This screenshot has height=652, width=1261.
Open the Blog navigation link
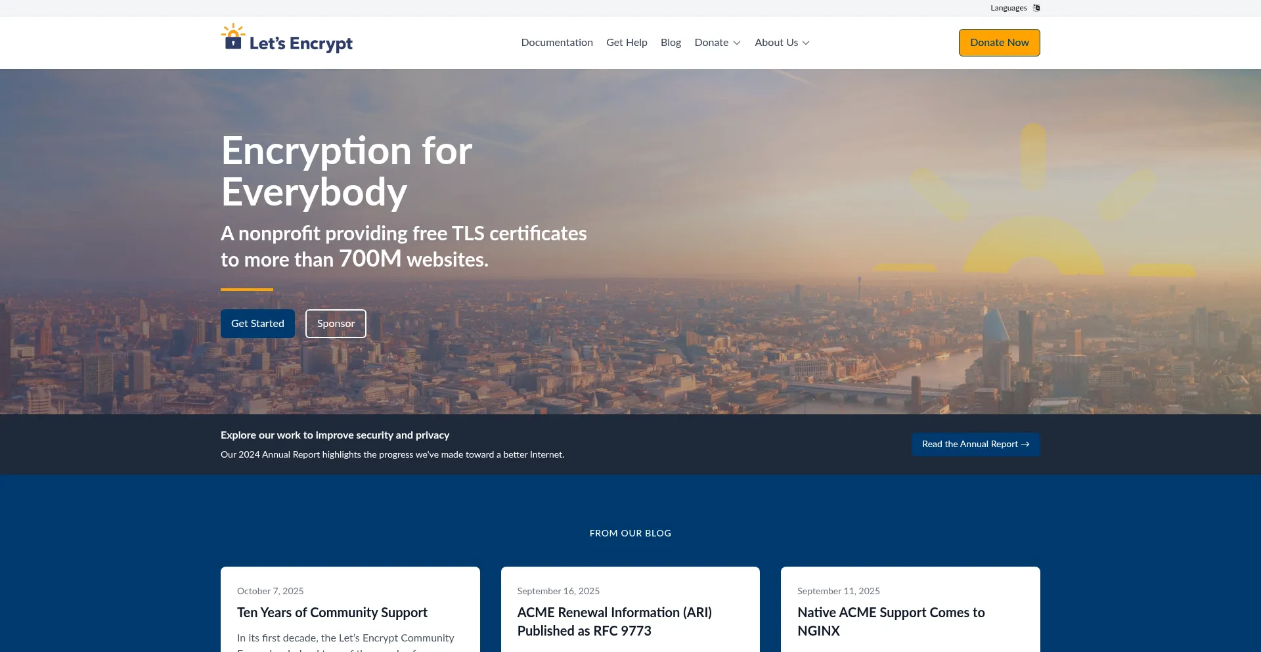point(671,43)
